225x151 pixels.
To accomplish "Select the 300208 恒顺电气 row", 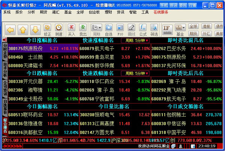I will coord(115,115).
